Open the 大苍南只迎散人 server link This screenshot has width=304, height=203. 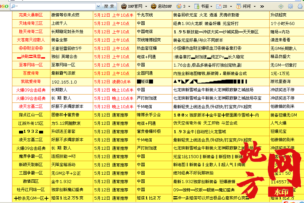coord(31,40)
